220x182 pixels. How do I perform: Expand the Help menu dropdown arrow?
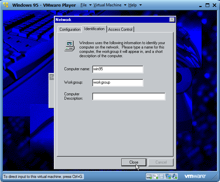pos(140,5)
